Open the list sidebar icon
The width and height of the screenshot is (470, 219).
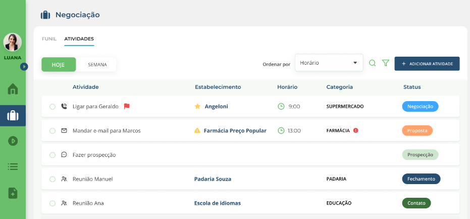coord(13,166)
